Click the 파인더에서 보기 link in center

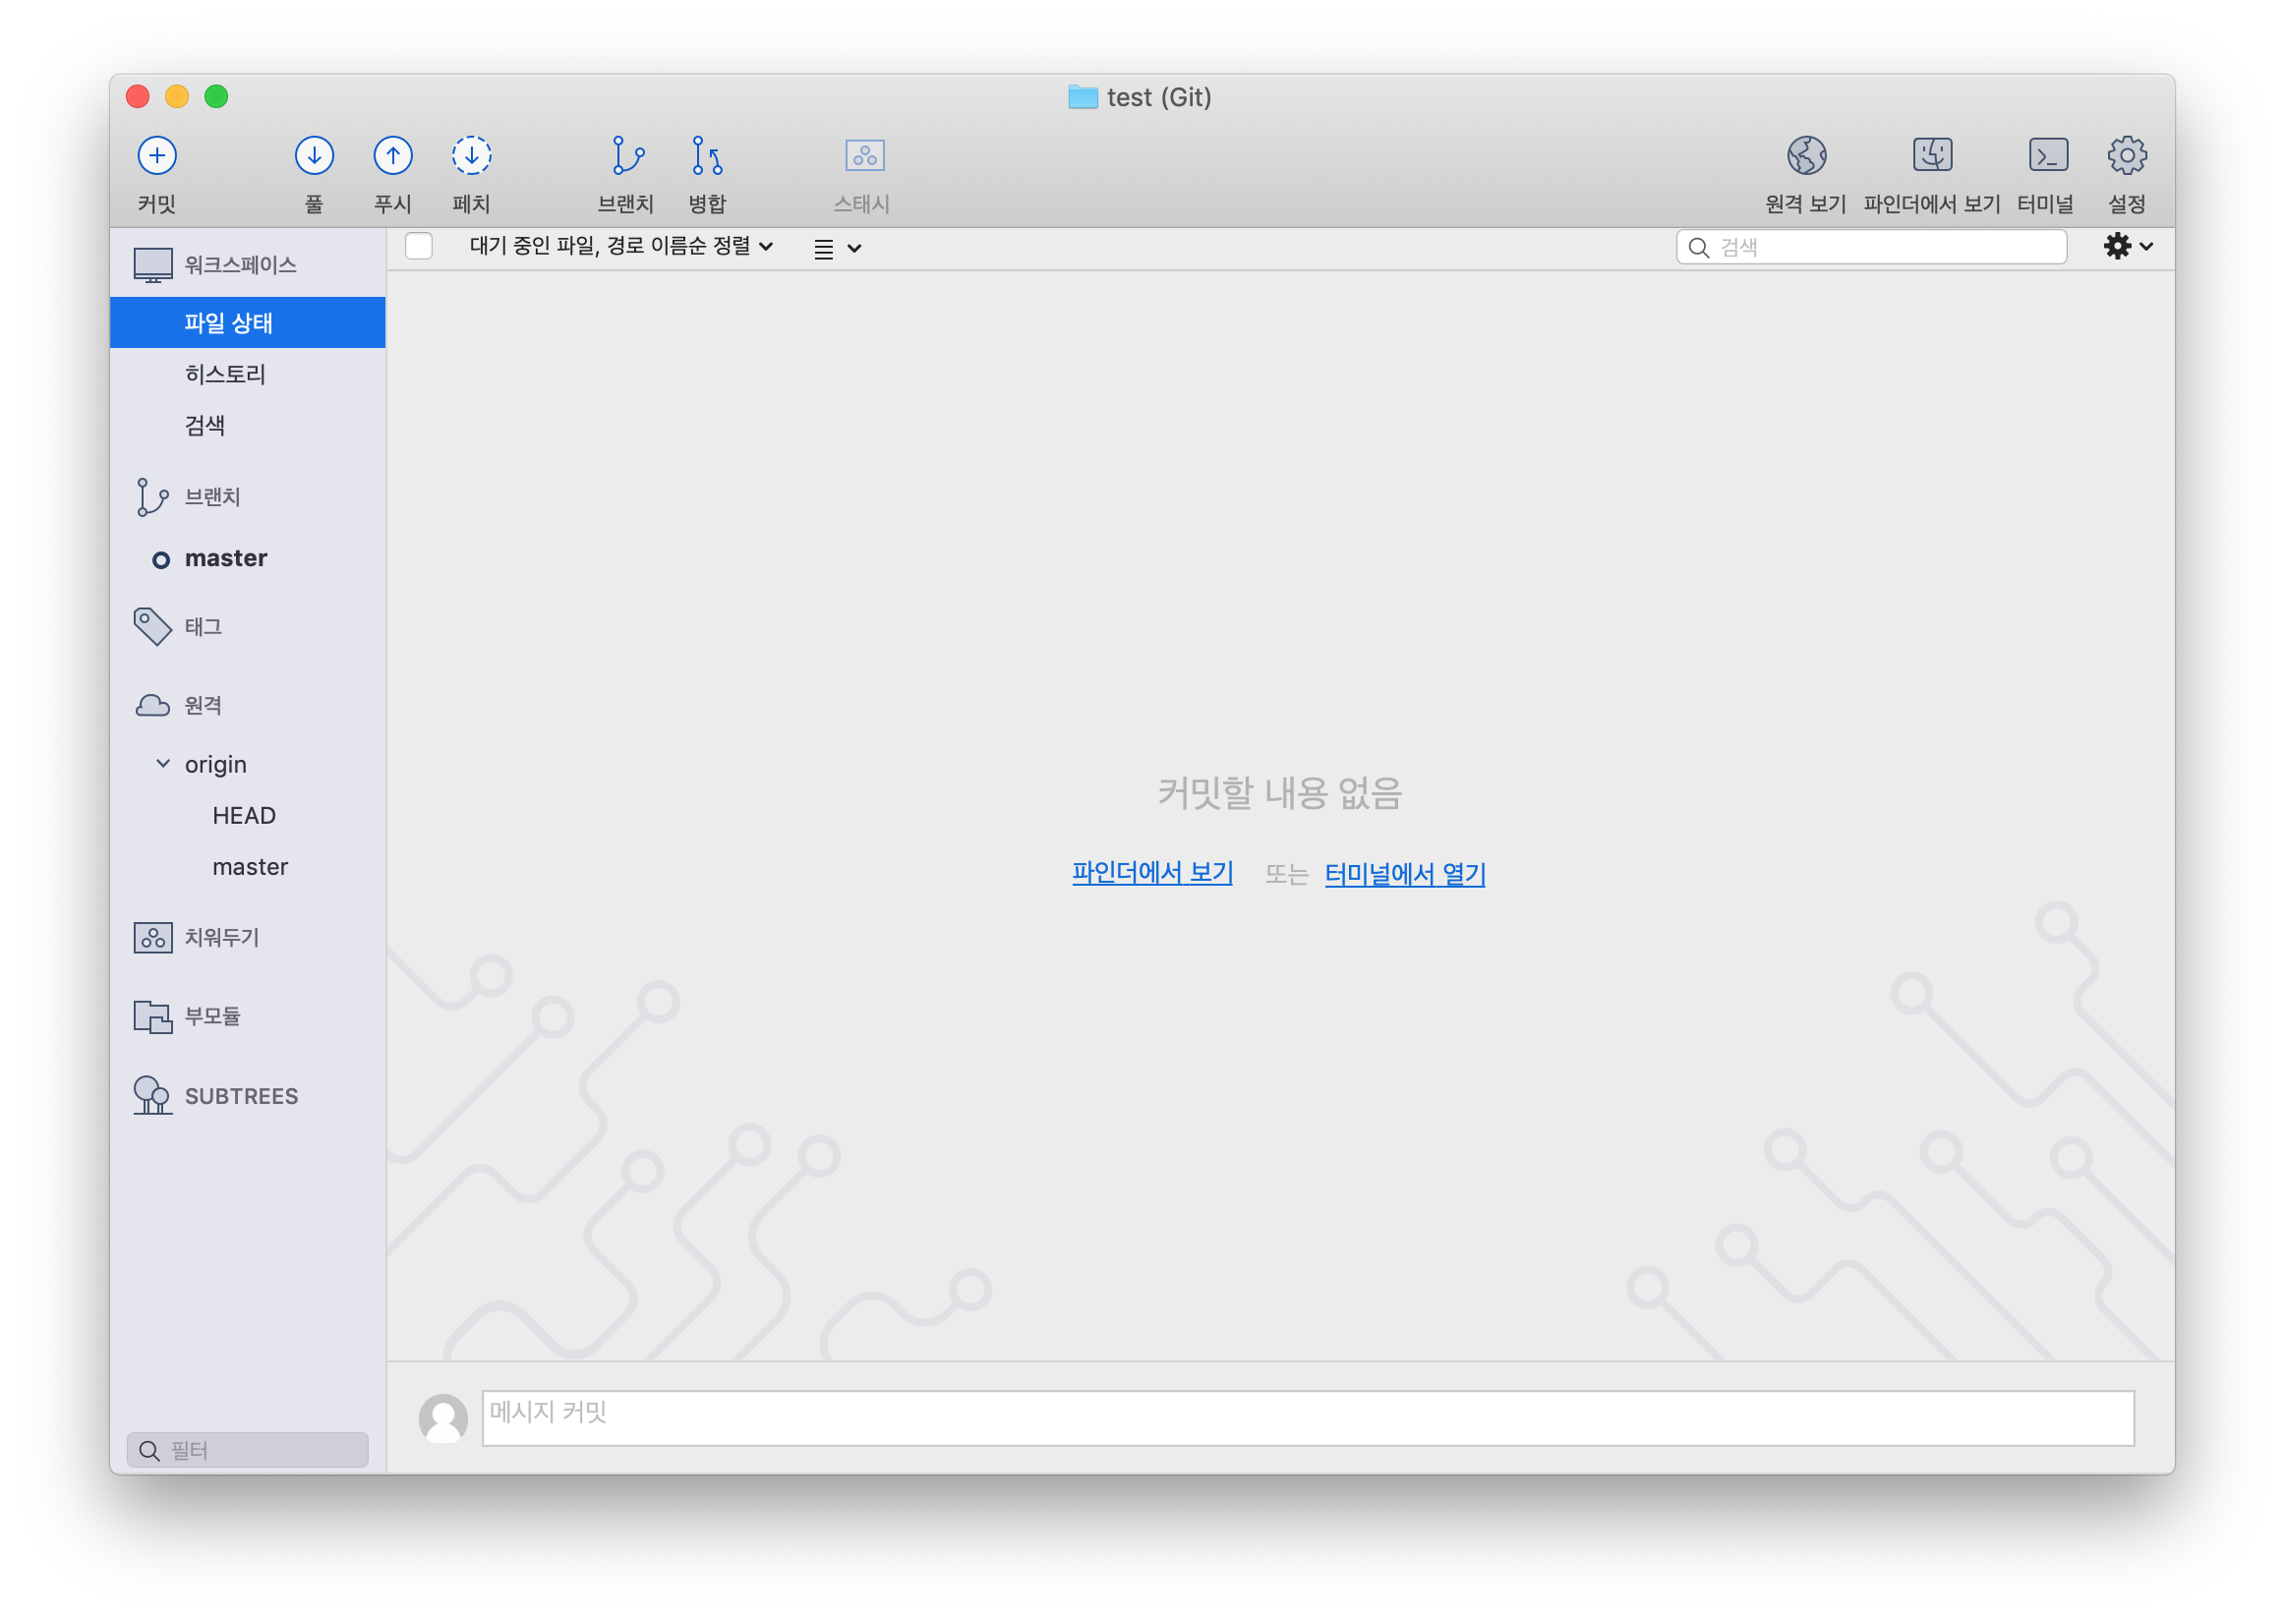(1152, 873)
